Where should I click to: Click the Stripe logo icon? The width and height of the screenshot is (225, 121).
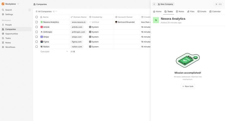pyautogui.click(x=41, y=37)
